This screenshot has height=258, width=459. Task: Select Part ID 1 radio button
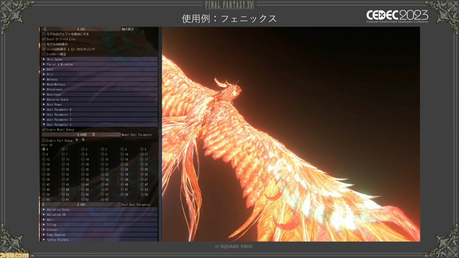click(x=63, y=149)
